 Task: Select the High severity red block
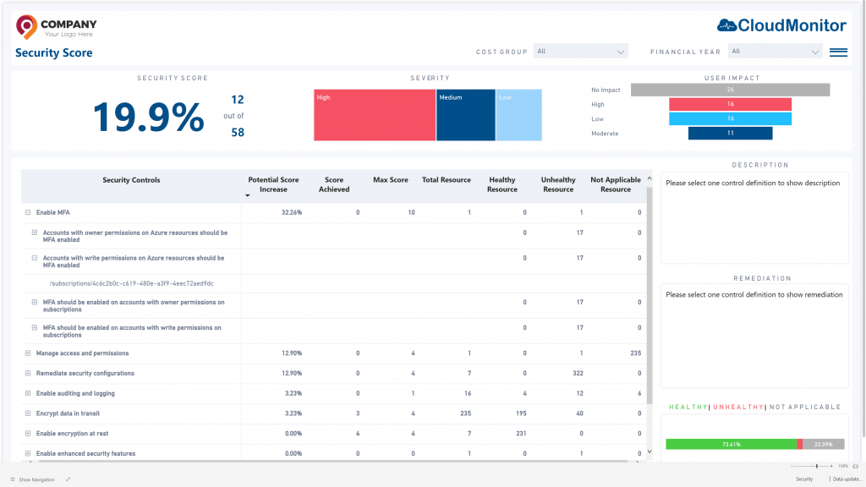click(374, 115)
